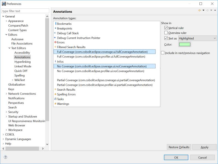The image size is (218, 164).
Task: Click the Breakpoints dot icon
Action: (56, 28)
